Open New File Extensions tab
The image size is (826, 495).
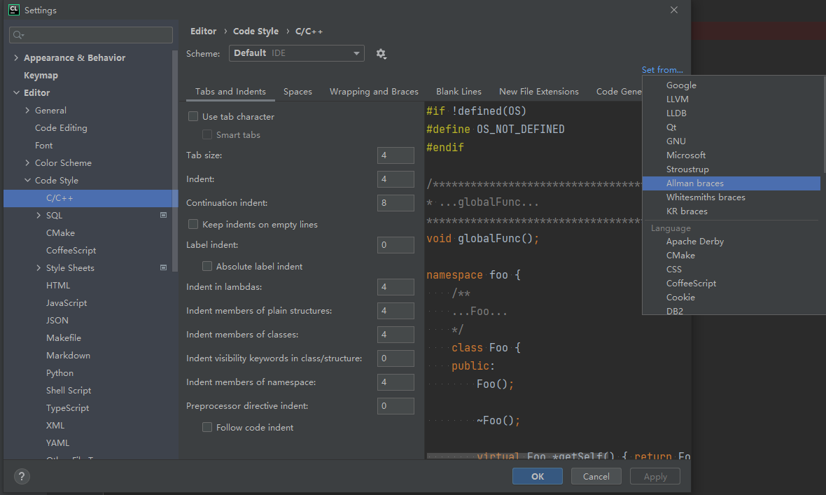tap(539, 92)
